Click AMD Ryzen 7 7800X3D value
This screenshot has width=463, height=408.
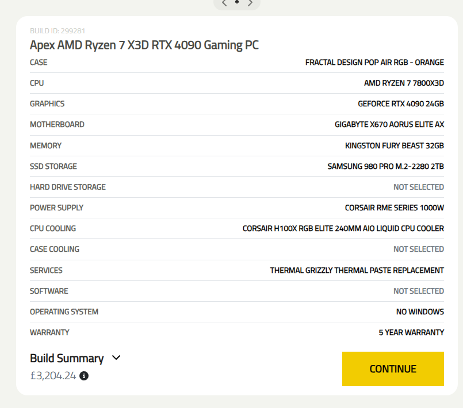tap(404, 83)
